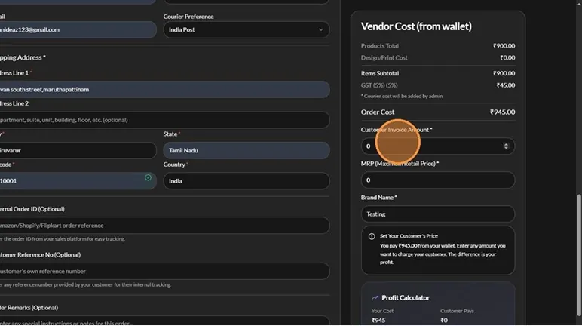
Task: Click the State field showing Tamil Nadu
Action: (x=246, y=150)
